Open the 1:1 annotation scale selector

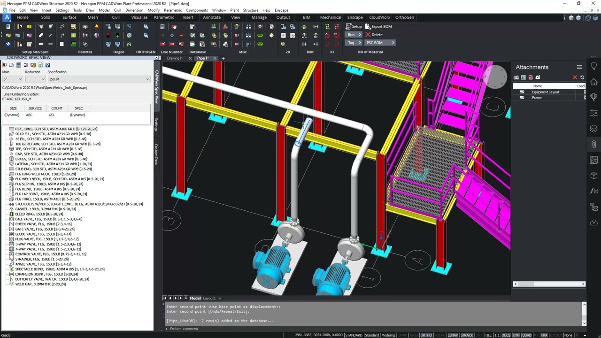pos(496,335)
